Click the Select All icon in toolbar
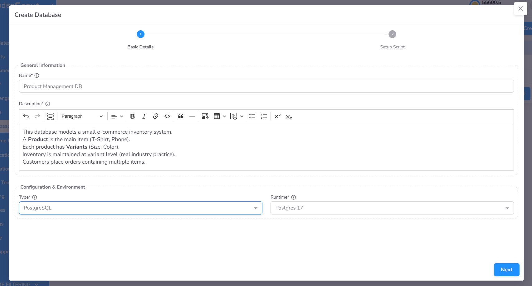Image resolution: width=532 pixels, height=286 pixels. tap(51, 116)
